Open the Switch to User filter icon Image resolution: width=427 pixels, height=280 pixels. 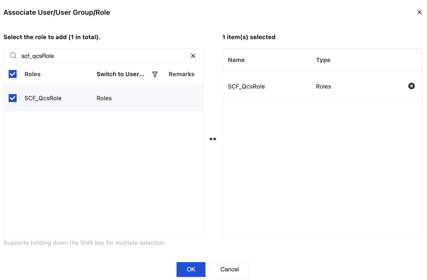tap(155, 74)
